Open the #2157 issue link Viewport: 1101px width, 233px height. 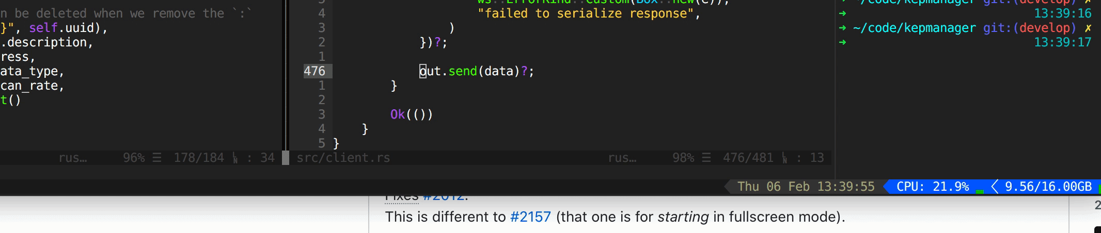click(530, 217)
